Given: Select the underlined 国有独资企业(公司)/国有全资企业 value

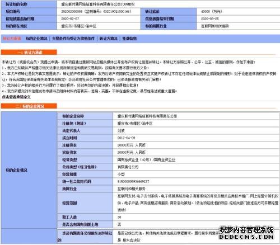Looking at the screenshot, I should click(x=146, y=160).
